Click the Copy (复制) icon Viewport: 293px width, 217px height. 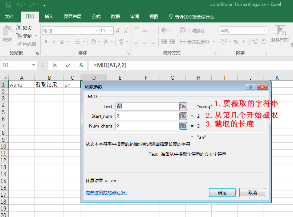click(19, 36)
